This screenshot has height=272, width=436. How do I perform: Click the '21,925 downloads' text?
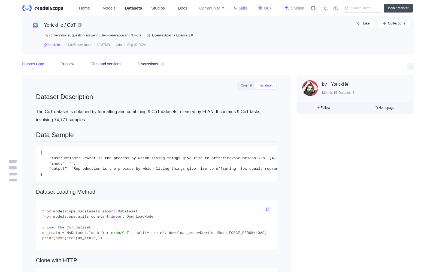click(79, 45)
